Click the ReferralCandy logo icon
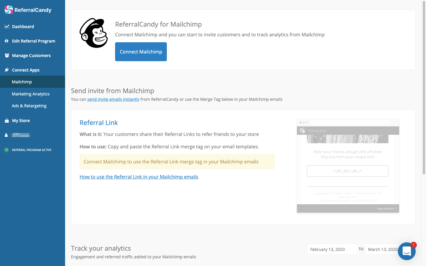426x266 pixels. point(9,10)
